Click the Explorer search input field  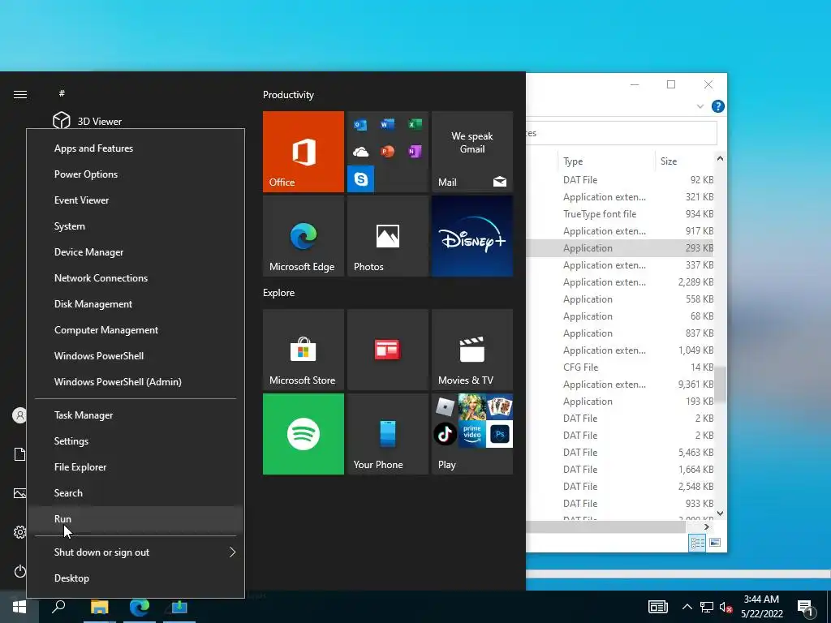[621, 133]
